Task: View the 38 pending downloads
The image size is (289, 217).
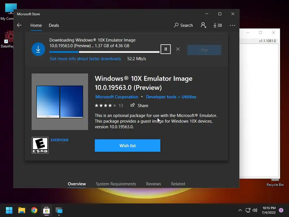Action: (218, 25)
